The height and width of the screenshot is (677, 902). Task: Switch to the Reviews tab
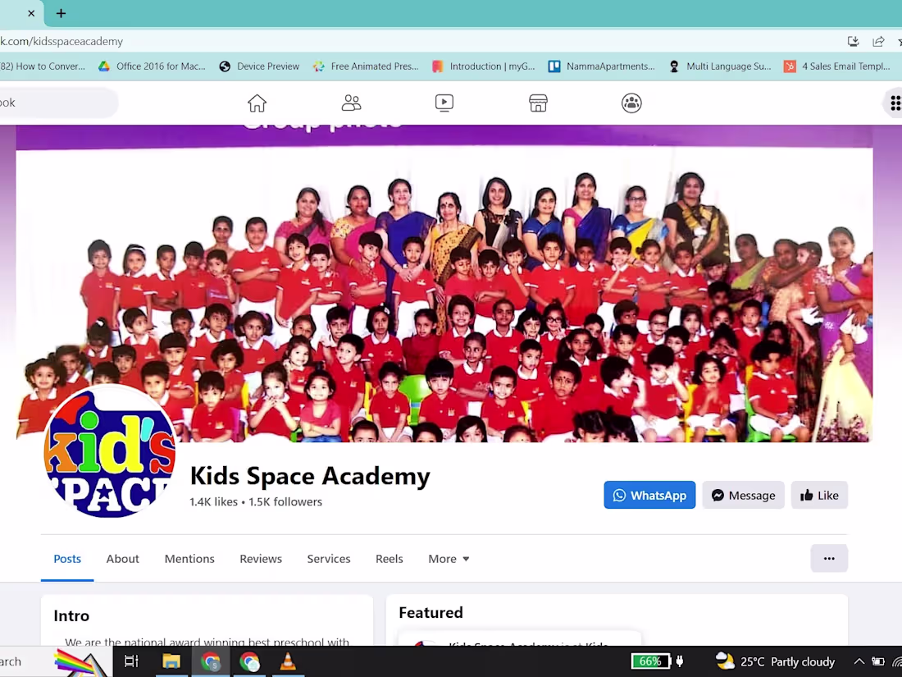coord(260,559)
